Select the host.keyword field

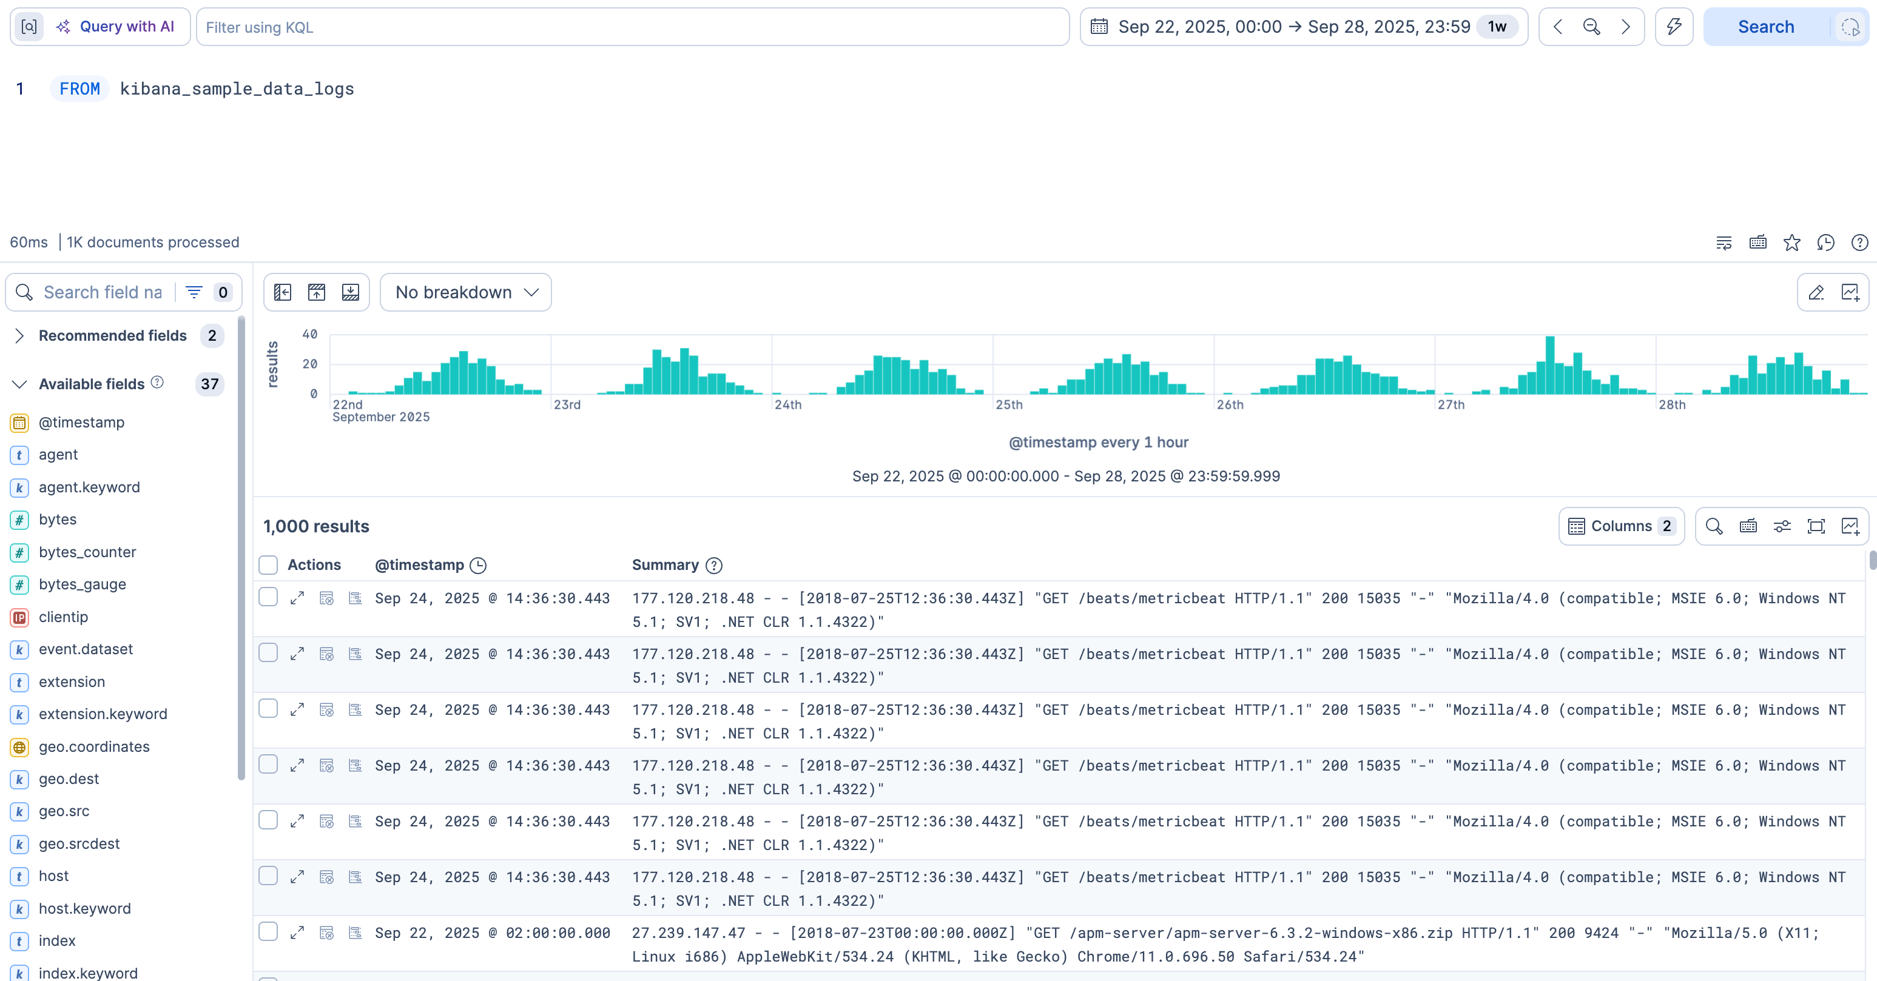(84, 908)
